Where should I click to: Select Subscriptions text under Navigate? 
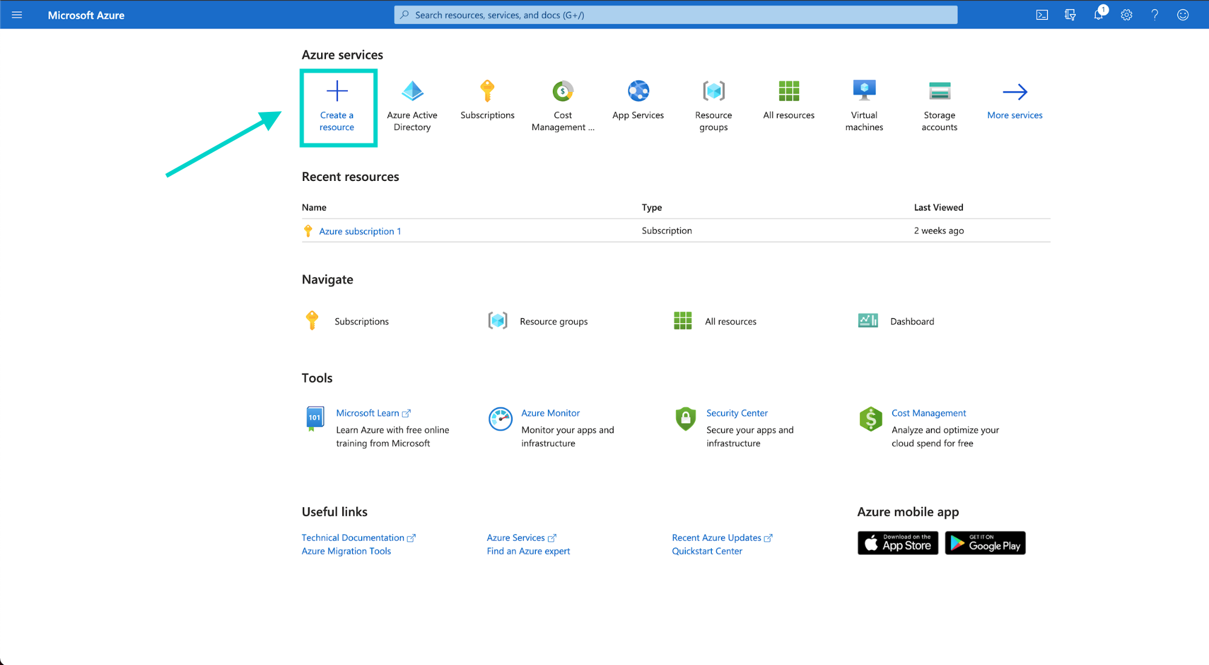coord(362,321)
